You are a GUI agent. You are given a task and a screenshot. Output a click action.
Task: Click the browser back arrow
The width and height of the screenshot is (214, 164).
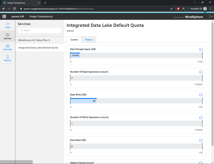(4, 9)
